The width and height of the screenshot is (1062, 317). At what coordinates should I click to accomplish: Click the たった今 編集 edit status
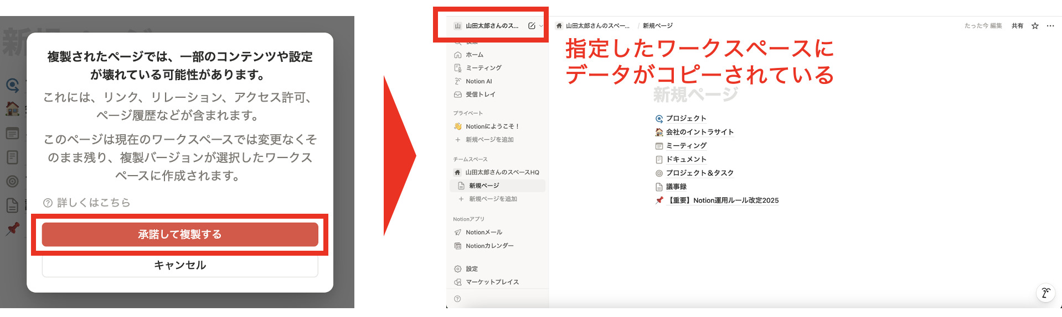983,26
